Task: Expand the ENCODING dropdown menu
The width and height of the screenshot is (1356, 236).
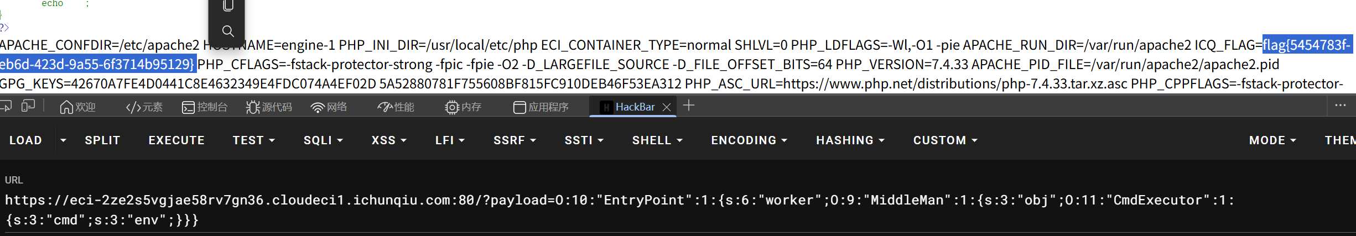Action: [x=749, y=140]
